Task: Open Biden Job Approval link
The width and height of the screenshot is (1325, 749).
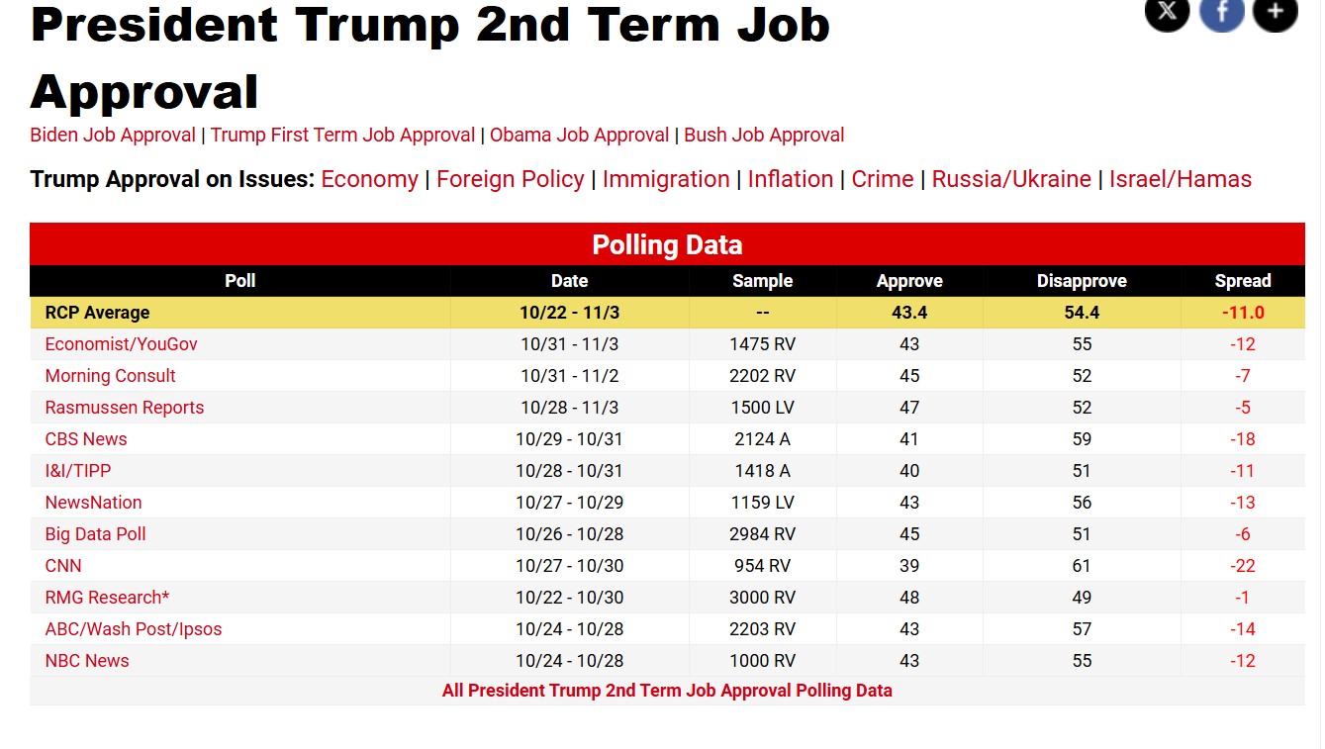Action: 113,136
